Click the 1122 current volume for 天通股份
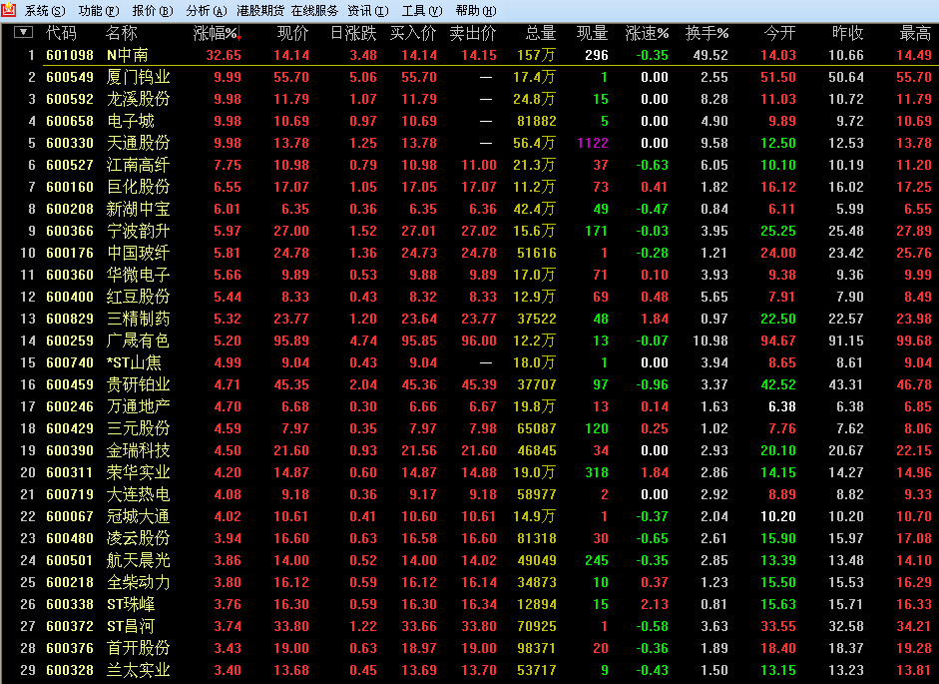The width and height of the screenshot is (939, 684). pos(593,143)
